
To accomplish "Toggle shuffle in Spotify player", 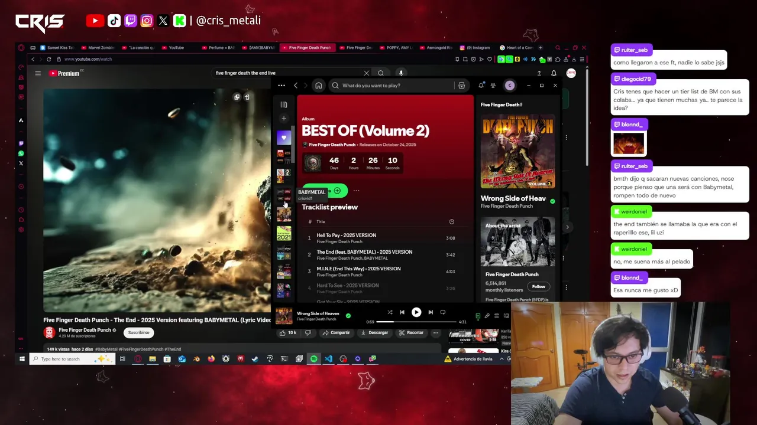I will [x=390, y=312].
